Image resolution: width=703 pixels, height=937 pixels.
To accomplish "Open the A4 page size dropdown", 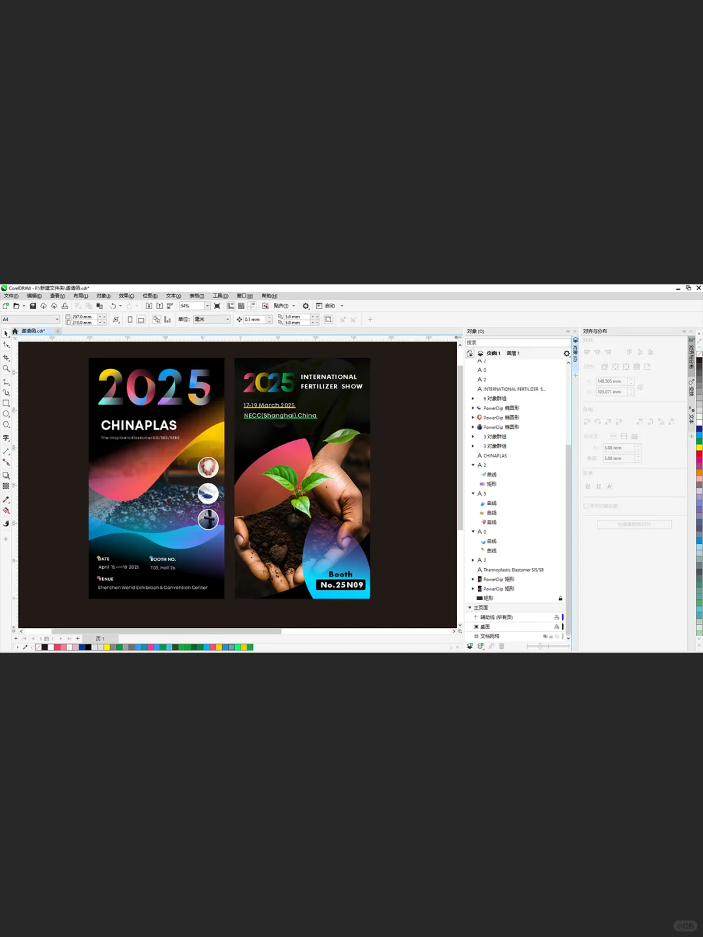I will pyautogui.click(x=57, y=319).
